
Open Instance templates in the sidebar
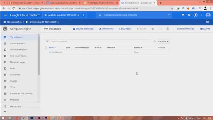point(19,50)
